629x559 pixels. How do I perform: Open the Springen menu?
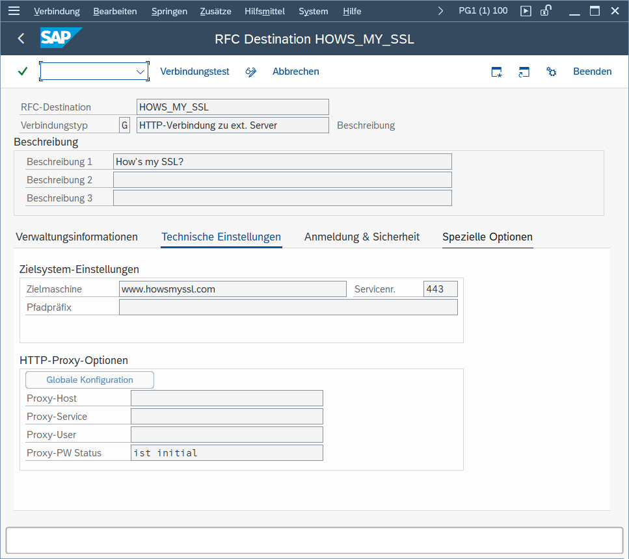[x=169, y=11]
